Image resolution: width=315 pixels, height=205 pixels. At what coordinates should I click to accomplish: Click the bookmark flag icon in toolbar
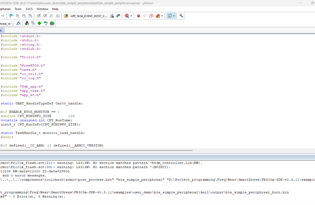click(11, 16)
